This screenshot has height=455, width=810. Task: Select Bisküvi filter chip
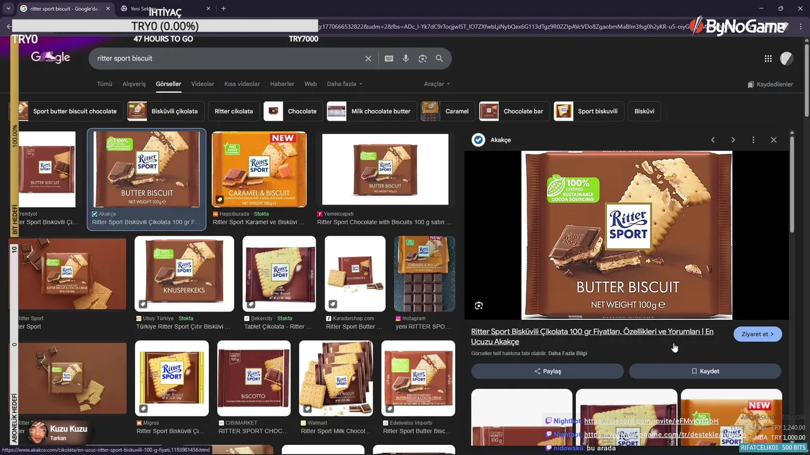[644, 111]
